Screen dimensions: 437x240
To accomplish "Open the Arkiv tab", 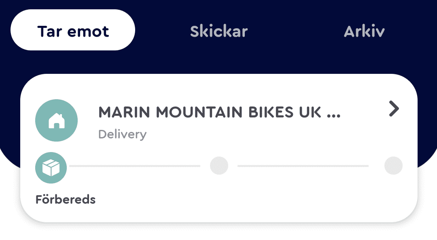I will [364, 31].
